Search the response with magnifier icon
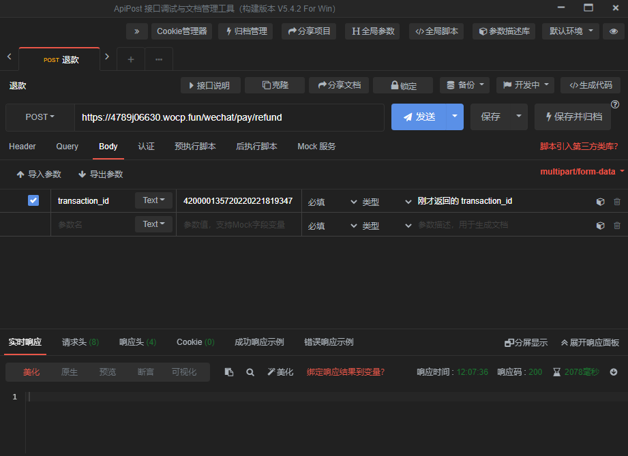This screenshot has width=628, height=456. 250,372
